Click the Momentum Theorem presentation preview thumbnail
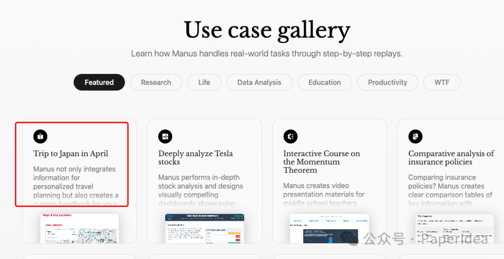This screenshot has width=504, height=259. point(329,228)
